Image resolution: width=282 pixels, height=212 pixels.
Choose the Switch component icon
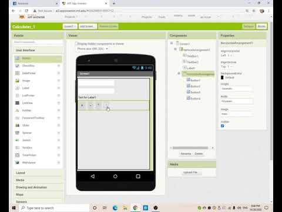point(17,140)
